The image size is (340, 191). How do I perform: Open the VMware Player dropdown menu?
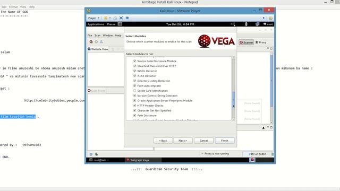point(93,18)
